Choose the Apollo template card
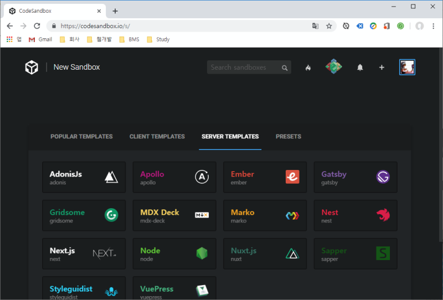Viewport: 443px width, 300px height. click(x=174, y=177)
